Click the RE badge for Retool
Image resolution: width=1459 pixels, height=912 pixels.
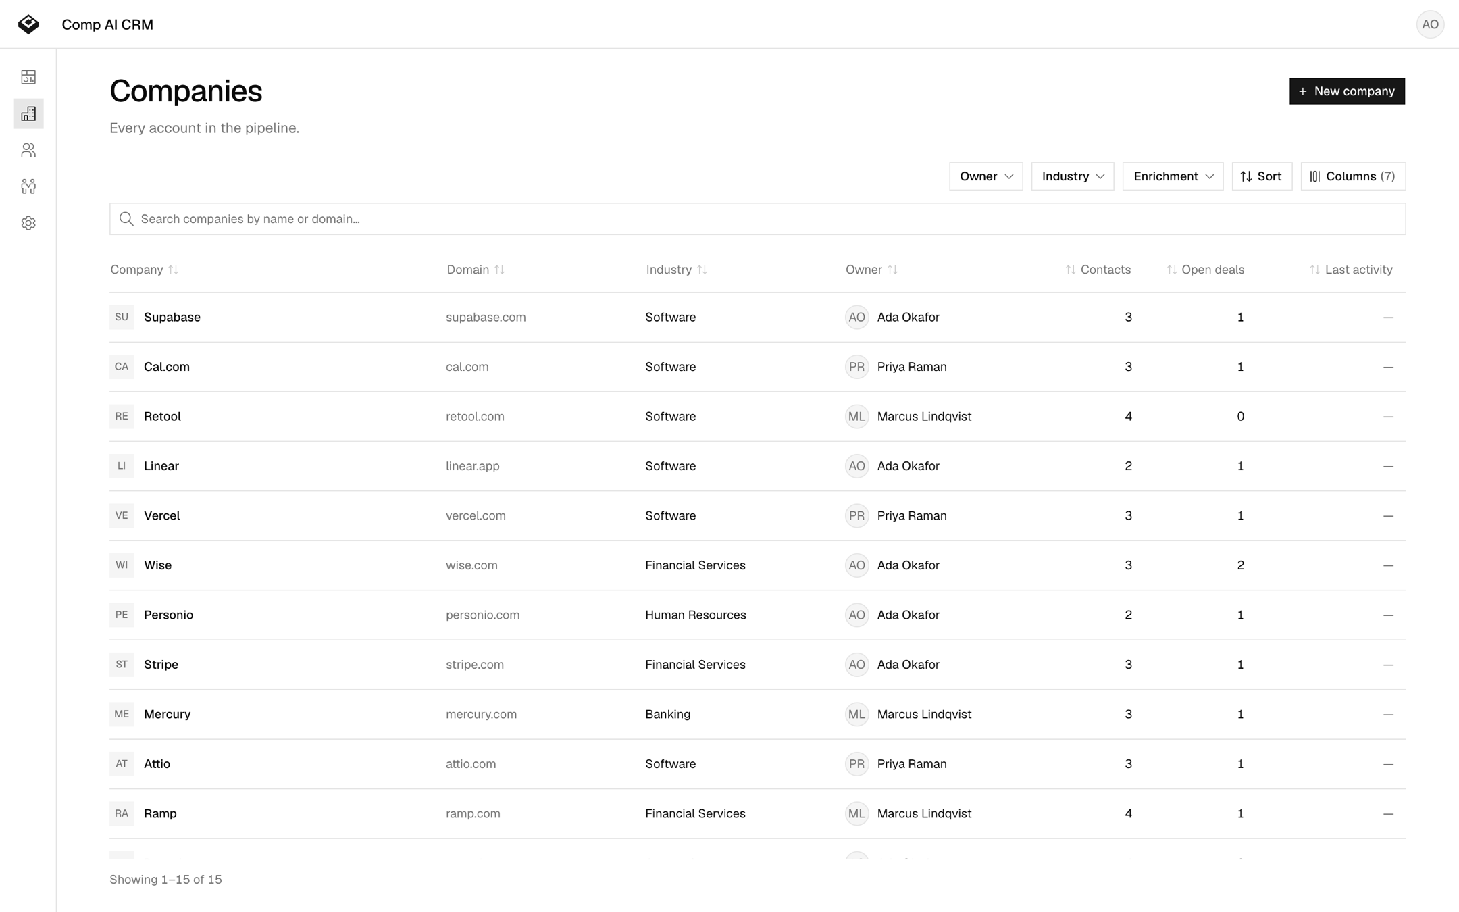122,416
